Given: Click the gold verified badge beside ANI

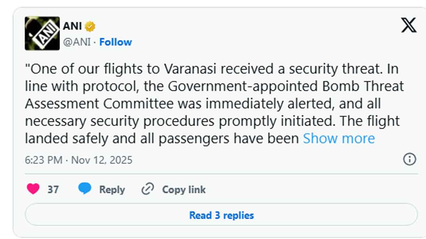Looking at the screenshot, I should [90, 26].
